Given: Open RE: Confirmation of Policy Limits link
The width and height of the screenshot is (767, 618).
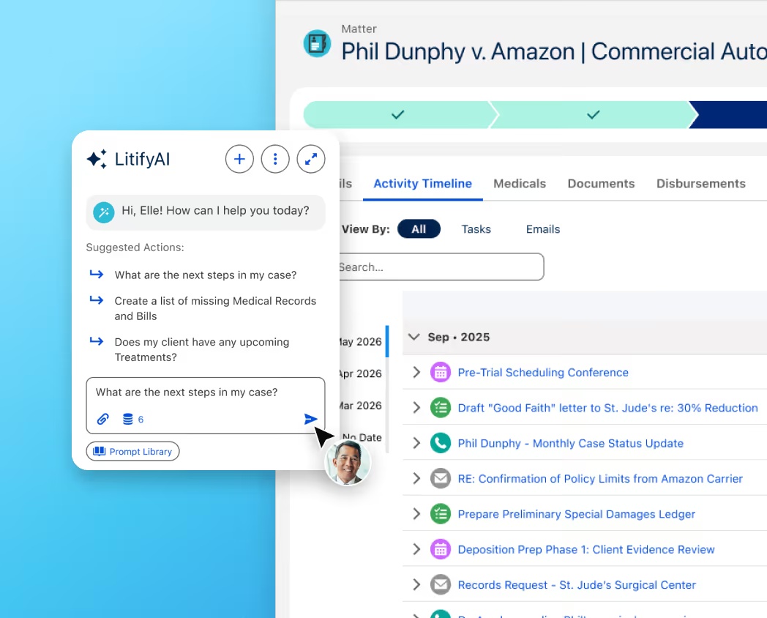Looking at the screenshot, I should coord(600,479).
